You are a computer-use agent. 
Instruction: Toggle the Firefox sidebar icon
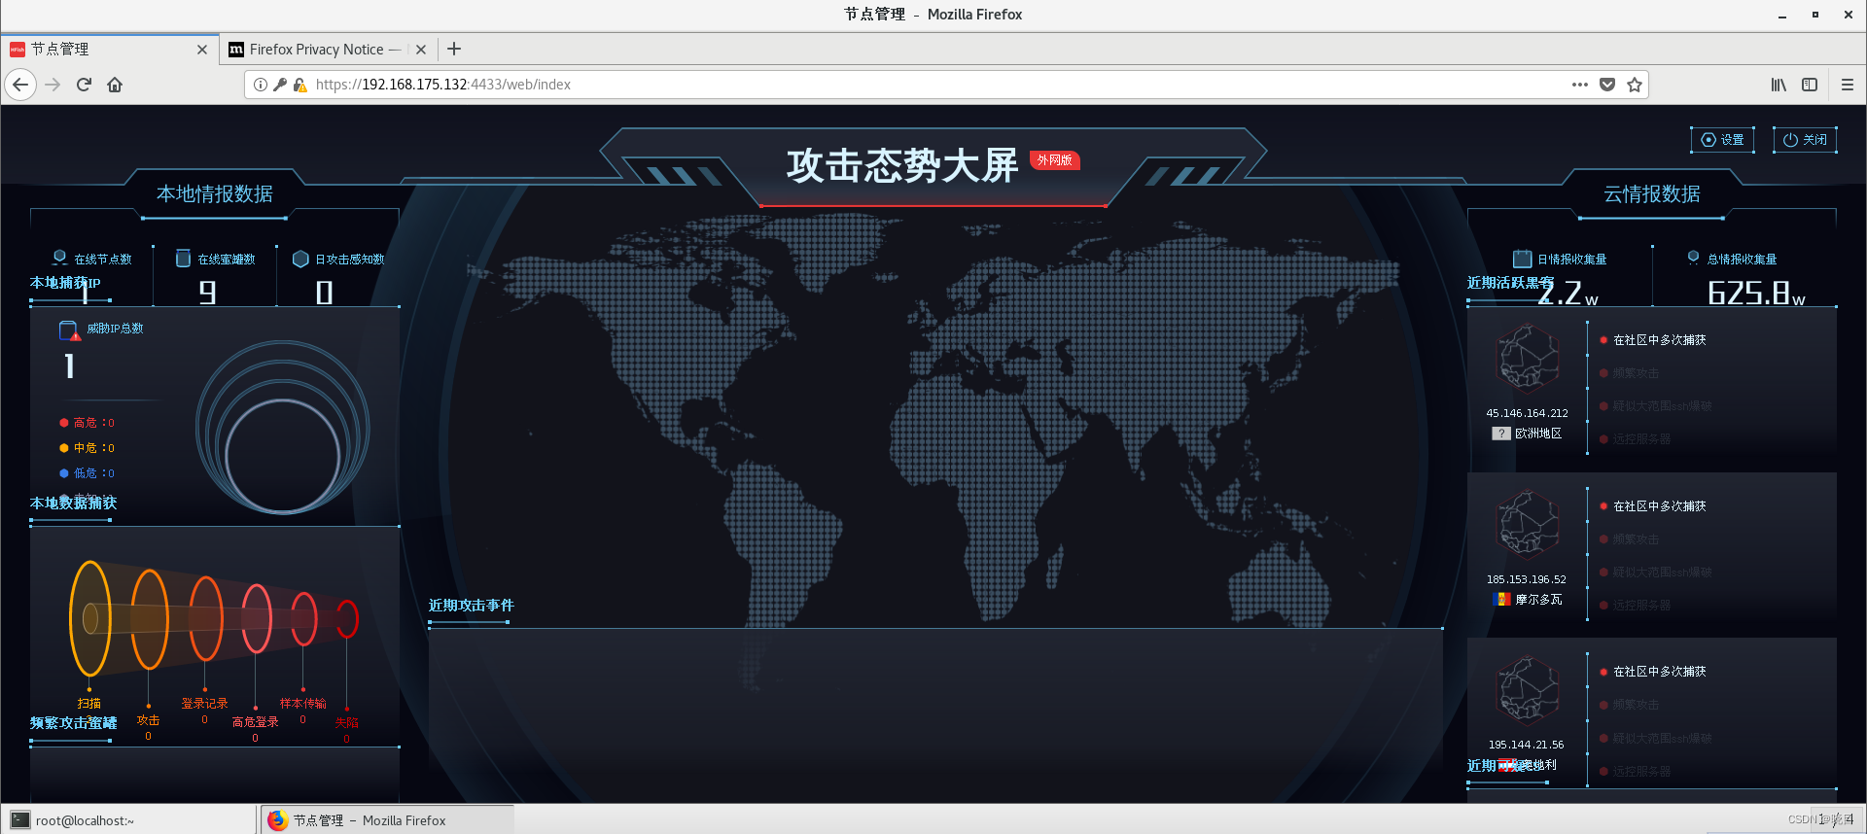click(1810, 85)
